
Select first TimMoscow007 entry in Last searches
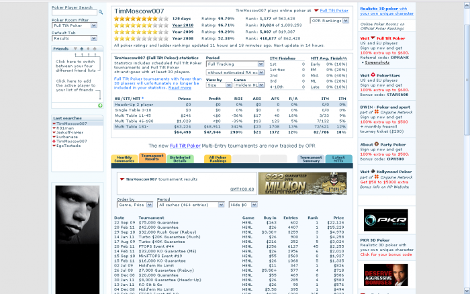(x=72, y=124)
